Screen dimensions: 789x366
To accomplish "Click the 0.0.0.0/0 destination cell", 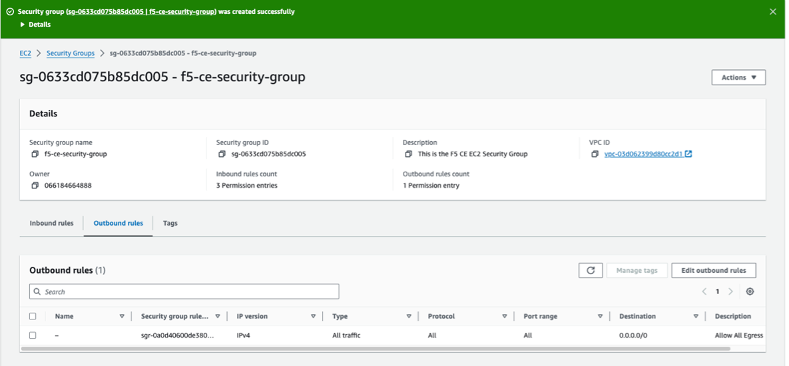I will pos(633,335).
